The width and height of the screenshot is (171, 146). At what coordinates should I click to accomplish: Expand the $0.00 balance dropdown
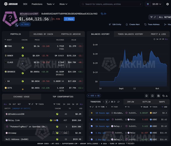[157, 4]
